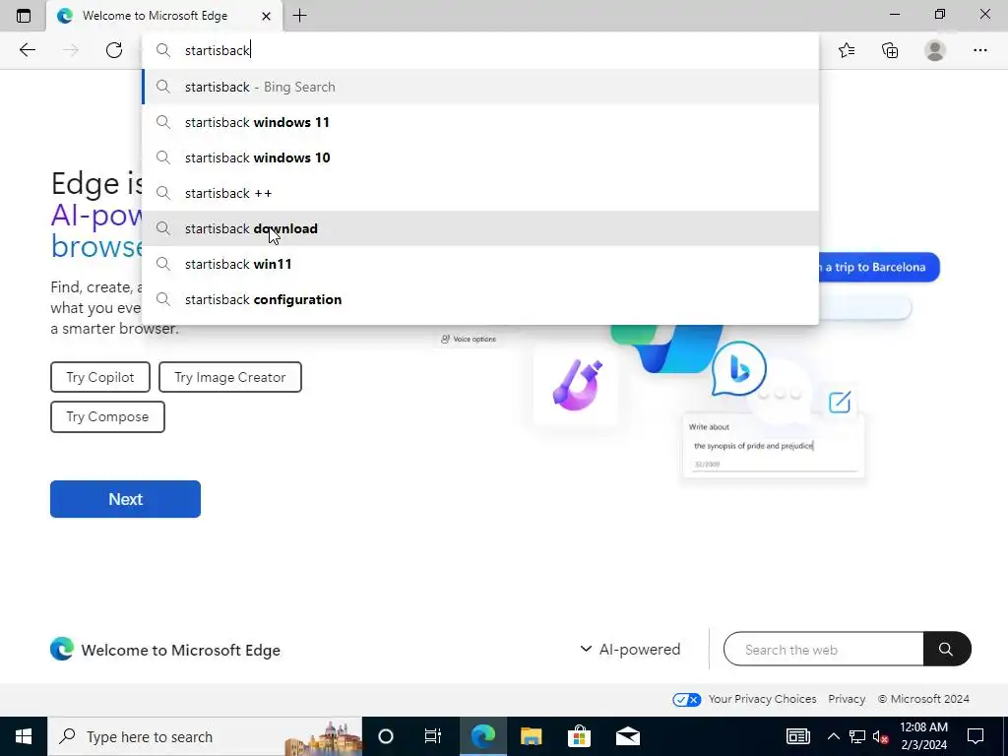This screenshot has width=1008, height=756.
Task: Open the Action Center notifications icon
Action: (976, 736)
